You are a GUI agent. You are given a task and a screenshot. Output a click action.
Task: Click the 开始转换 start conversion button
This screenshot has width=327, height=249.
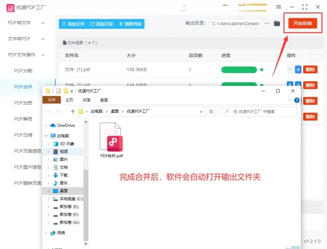(x=302, y=23)
